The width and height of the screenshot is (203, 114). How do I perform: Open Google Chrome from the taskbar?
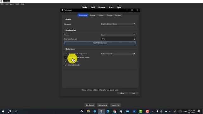(115, 111)
